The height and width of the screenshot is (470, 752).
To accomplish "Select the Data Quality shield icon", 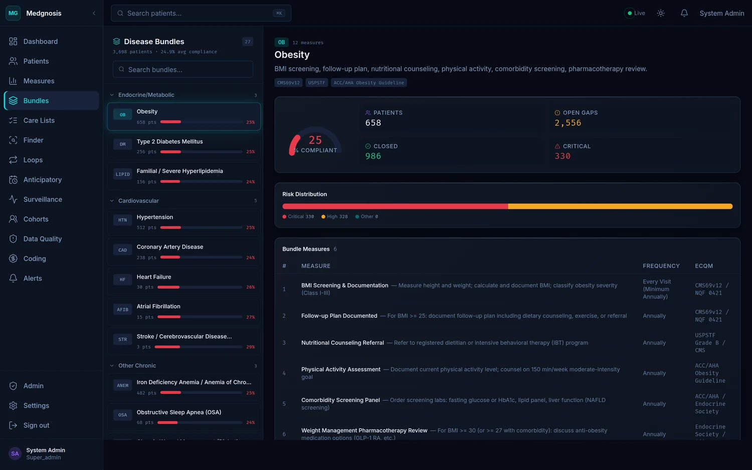I will (13, 239).
